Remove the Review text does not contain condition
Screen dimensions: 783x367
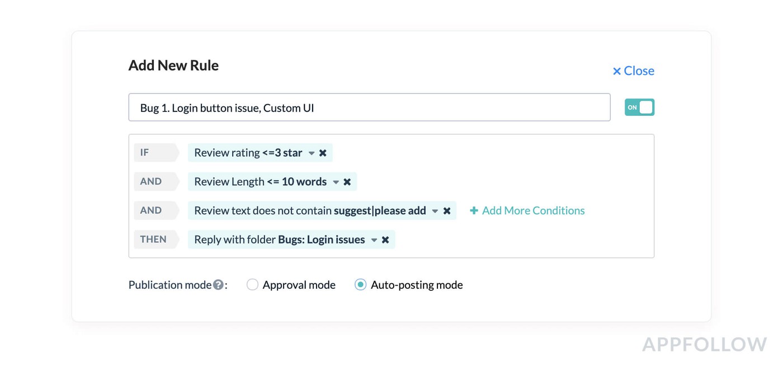coord(447,211)
